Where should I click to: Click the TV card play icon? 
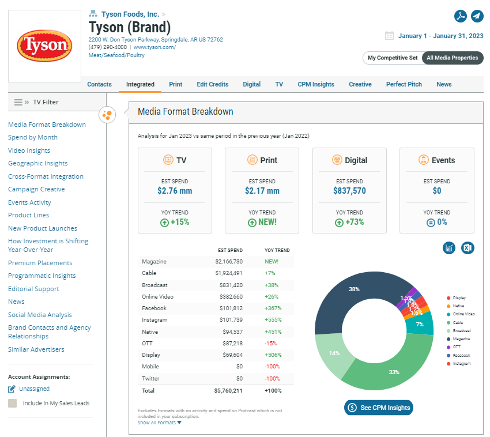coord(168,160)
